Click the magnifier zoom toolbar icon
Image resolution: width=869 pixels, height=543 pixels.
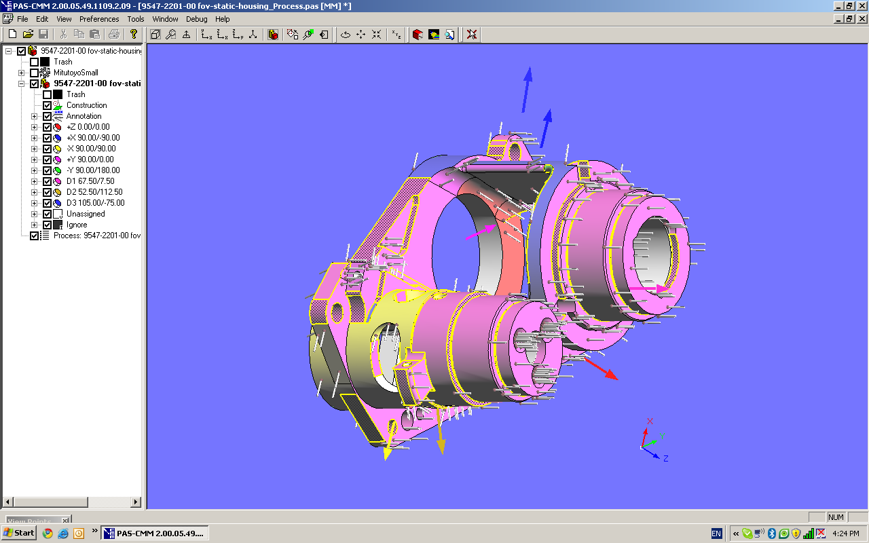(170, 35)
